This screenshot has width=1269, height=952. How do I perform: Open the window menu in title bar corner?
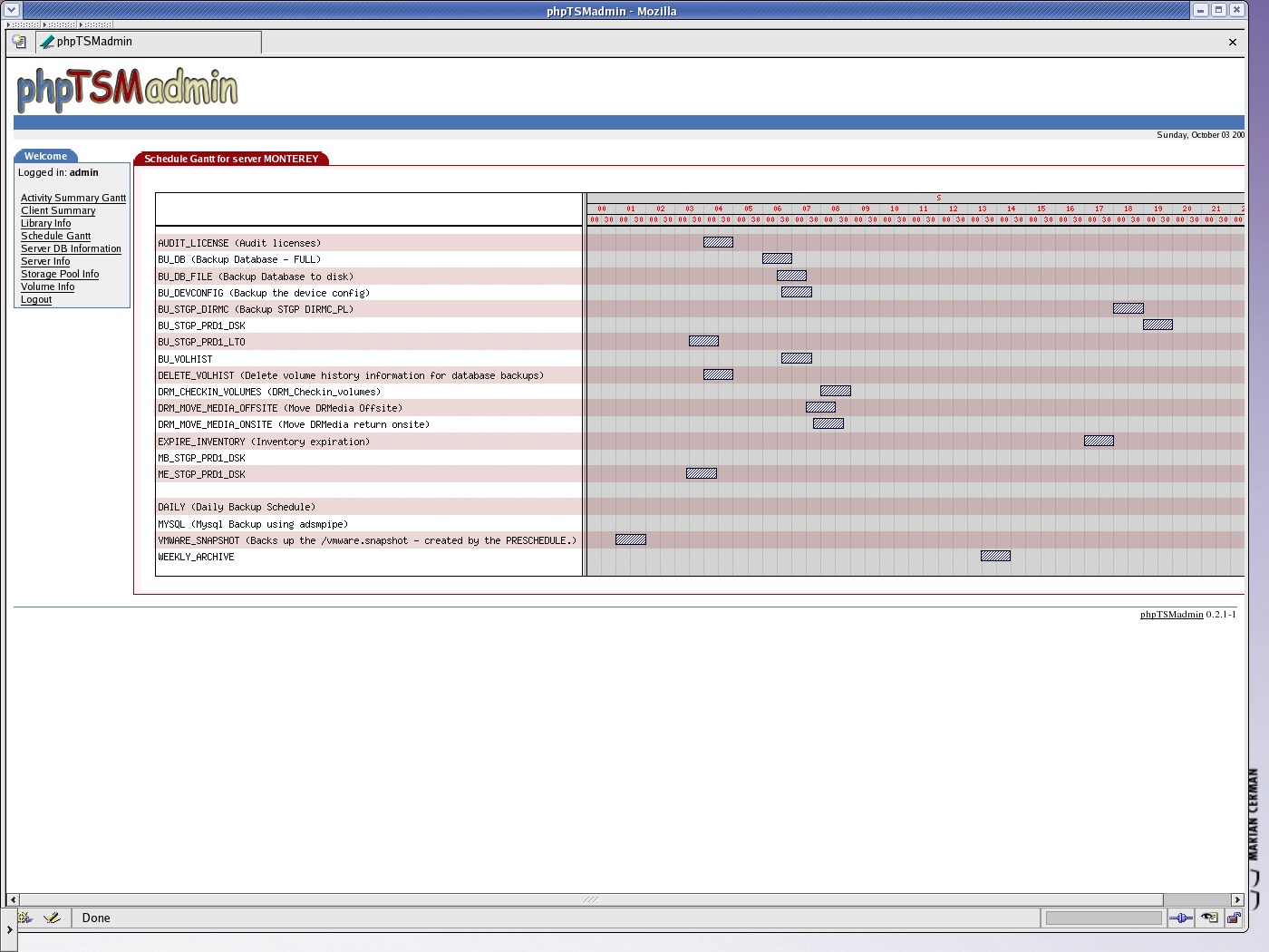click(x=11, y=10)
